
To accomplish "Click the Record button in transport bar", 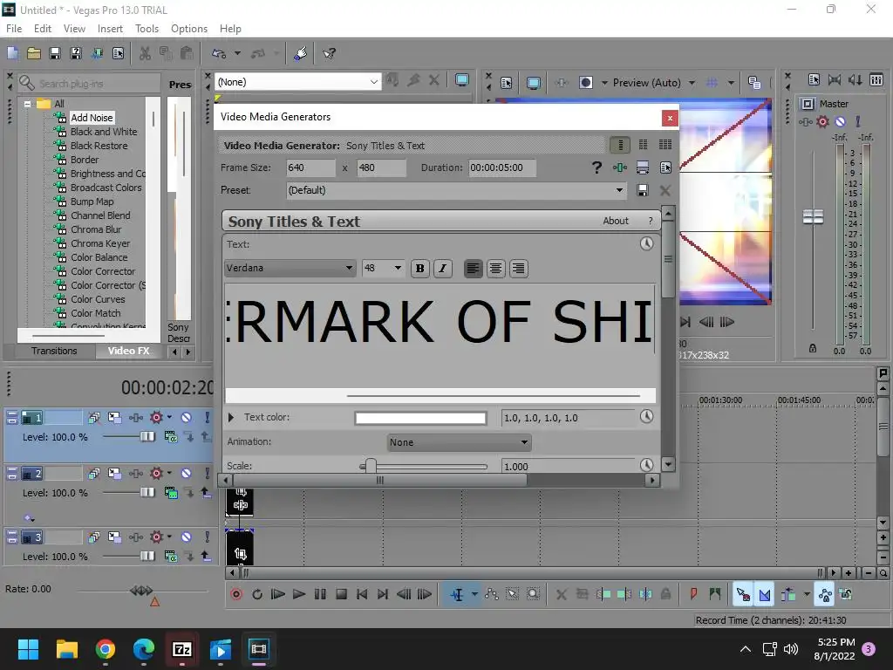I will [236, 594].
